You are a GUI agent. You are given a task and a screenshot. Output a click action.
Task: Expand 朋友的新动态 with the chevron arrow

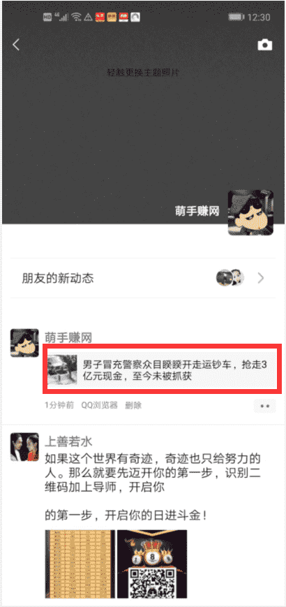tap(262, 278)
